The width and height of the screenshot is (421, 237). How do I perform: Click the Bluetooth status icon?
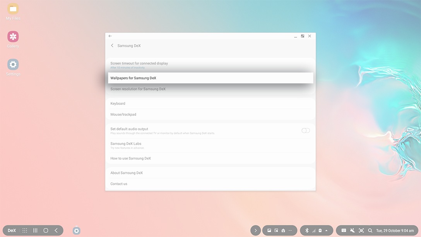(307, 230)
